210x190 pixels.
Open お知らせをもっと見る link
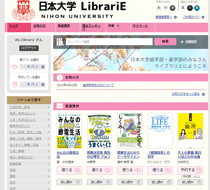186,94
